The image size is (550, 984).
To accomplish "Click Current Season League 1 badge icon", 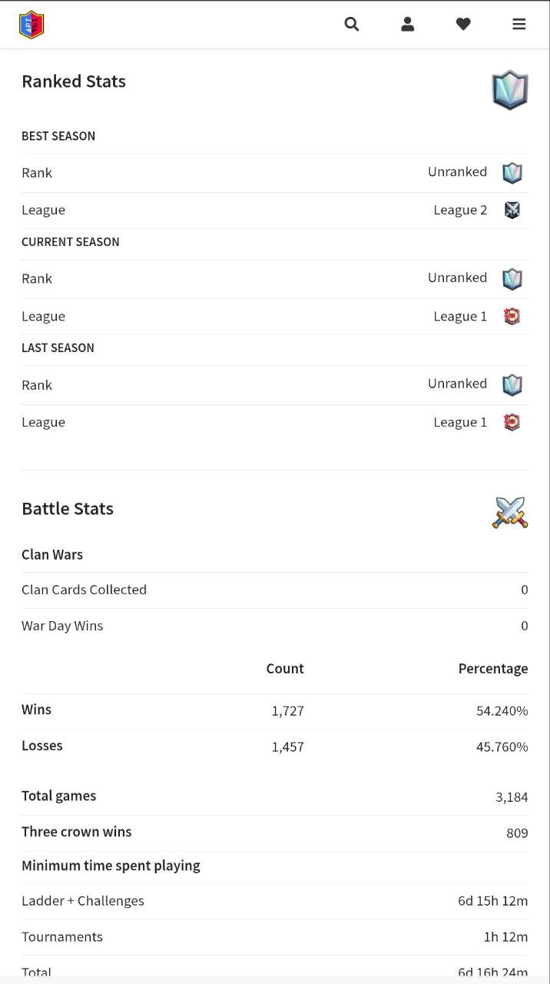I will [x=512, y=316].
